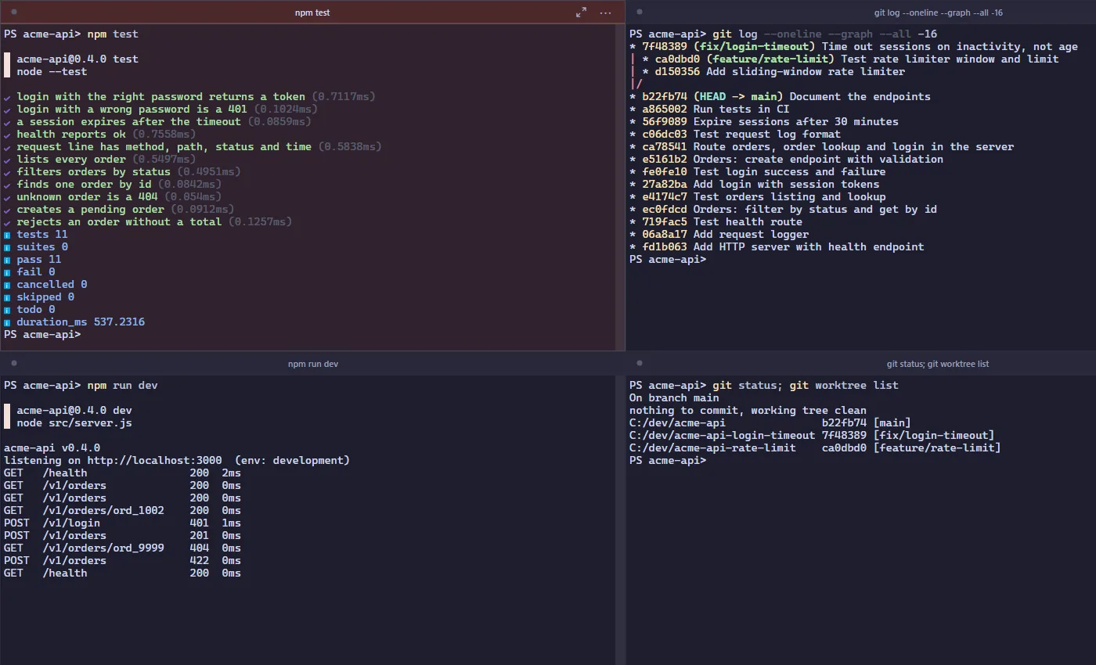Image resolution: width=1096 pixels, height=665 pixels.
Task: Click worktree path C:/dev/acme-api-rate-limit
Action: click(x=712, y=448)
